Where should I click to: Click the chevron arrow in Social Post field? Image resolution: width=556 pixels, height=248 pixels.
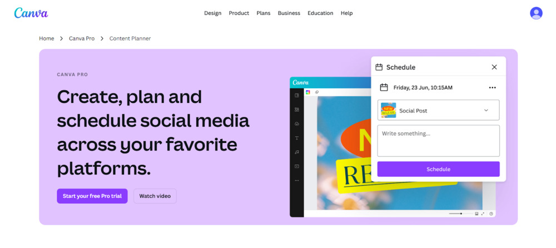coord(486,110)
